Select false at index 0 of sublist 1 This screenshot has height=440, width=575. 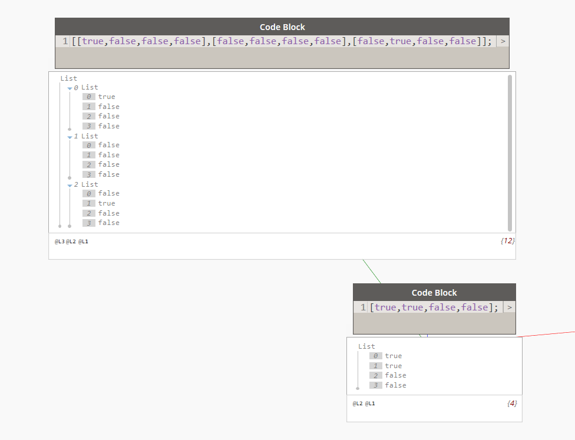coord(108,145)
